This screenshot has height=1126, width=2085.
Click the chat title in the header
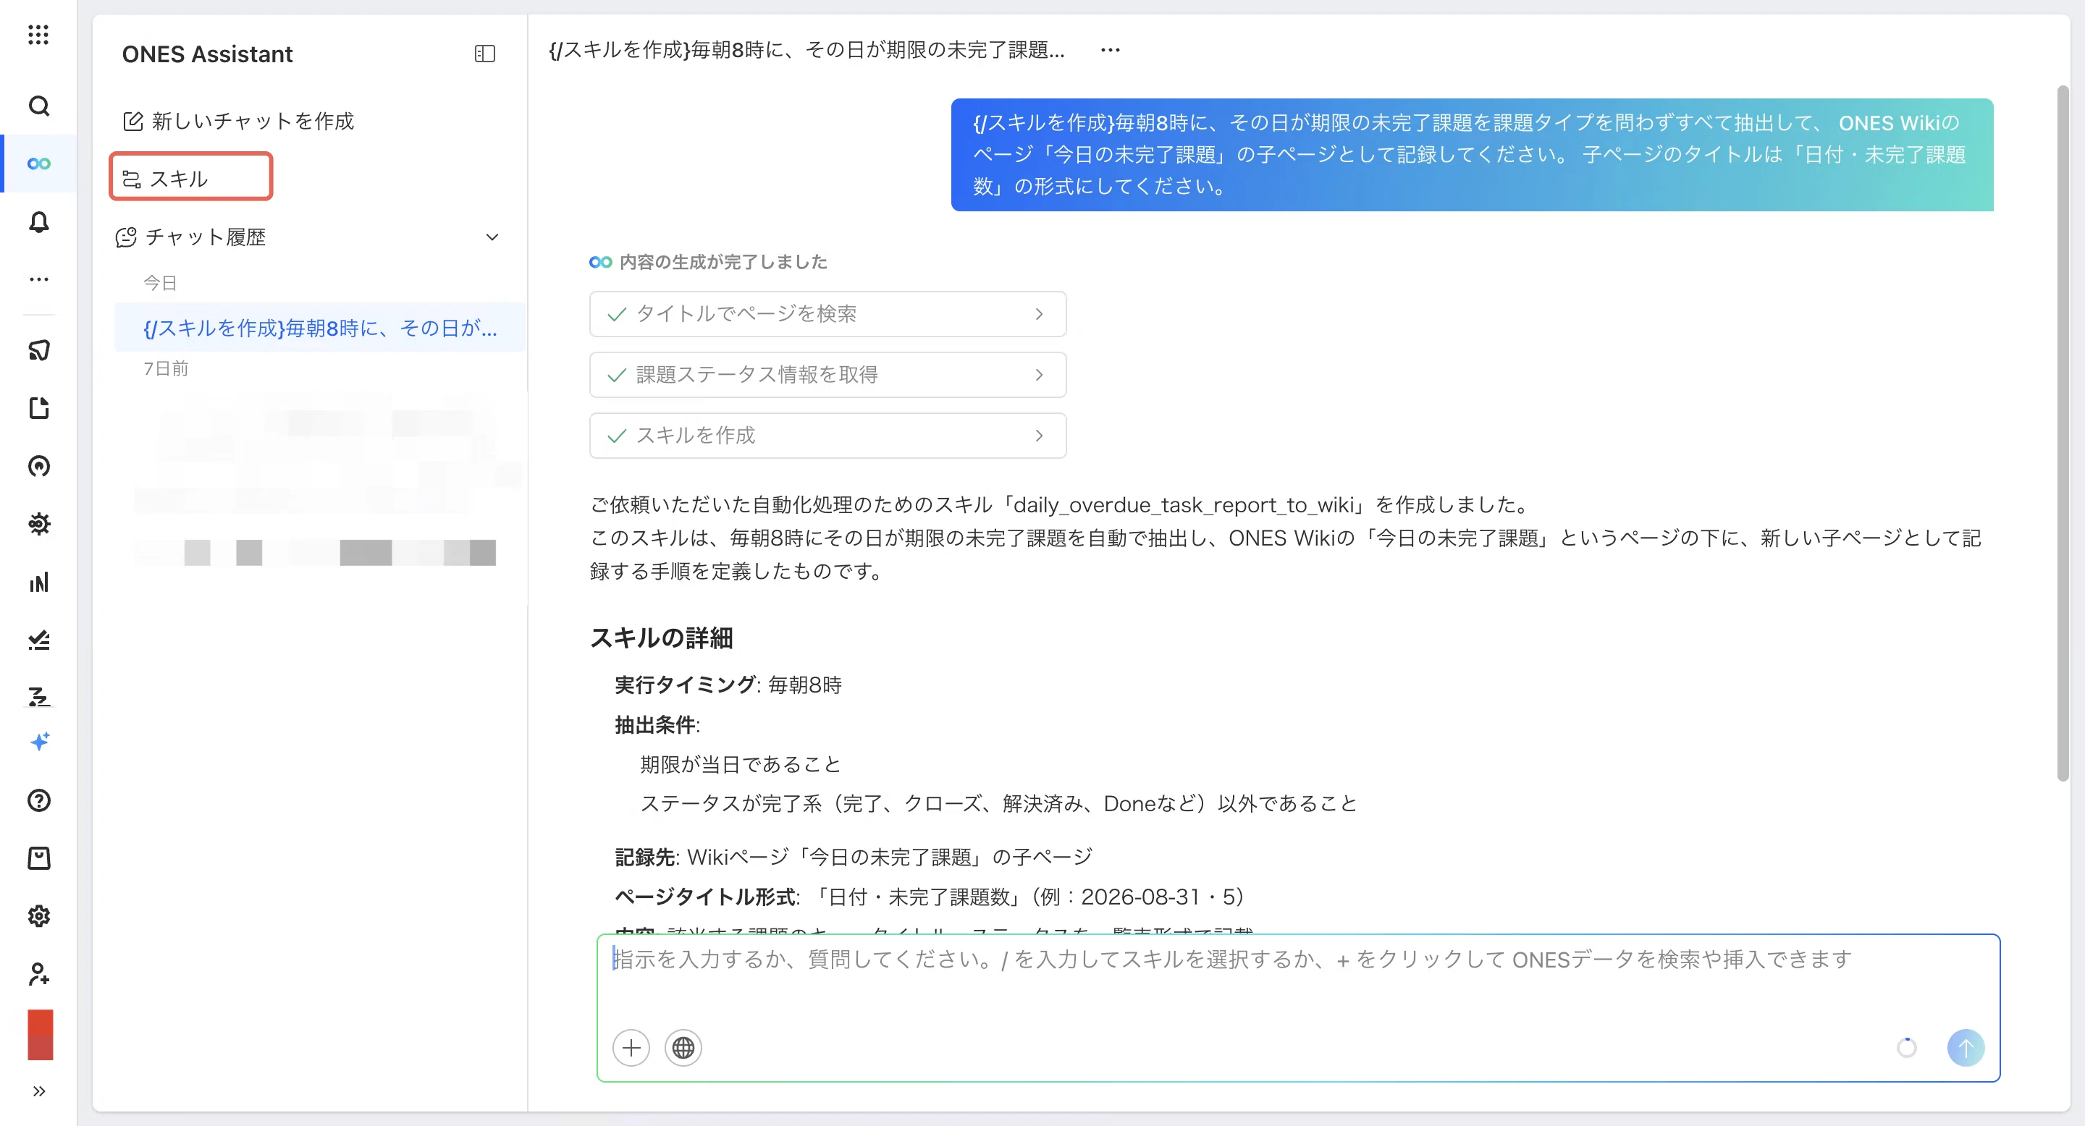[807, 50]
